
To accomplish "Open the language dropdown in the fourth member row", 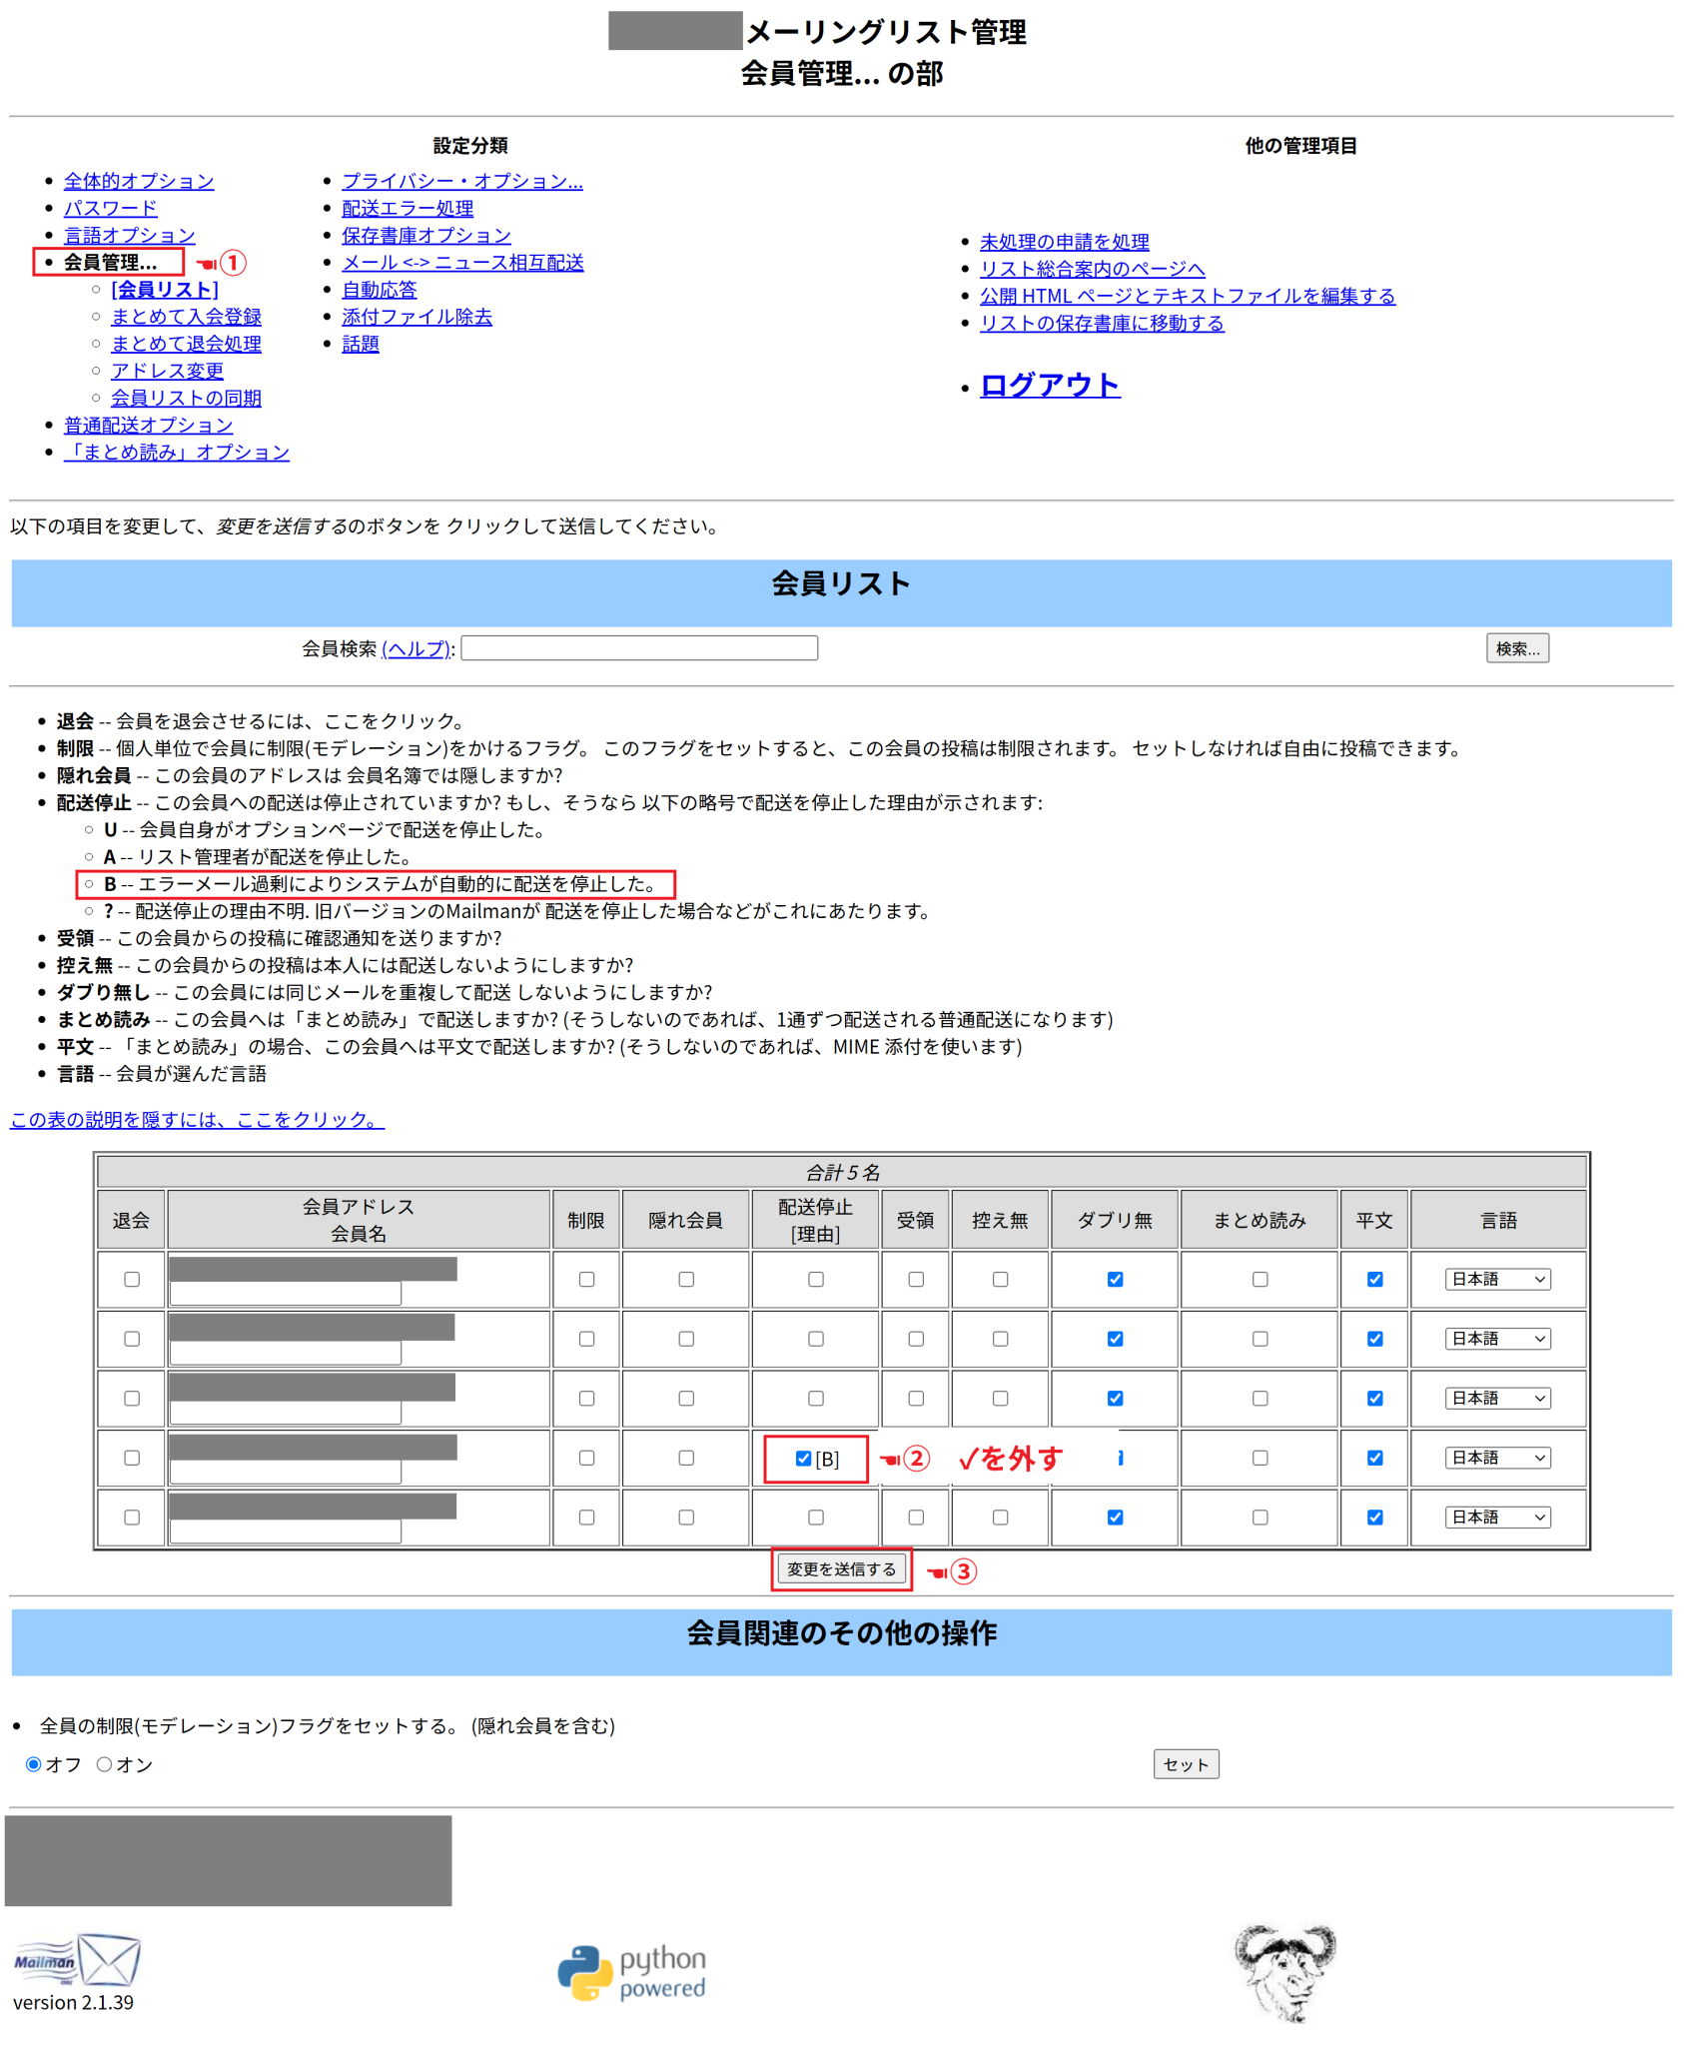I will click(1497, 1457).
